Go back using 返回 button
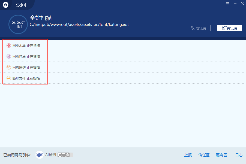The height and width of the screenshot is (164, 246). (21, 5)
